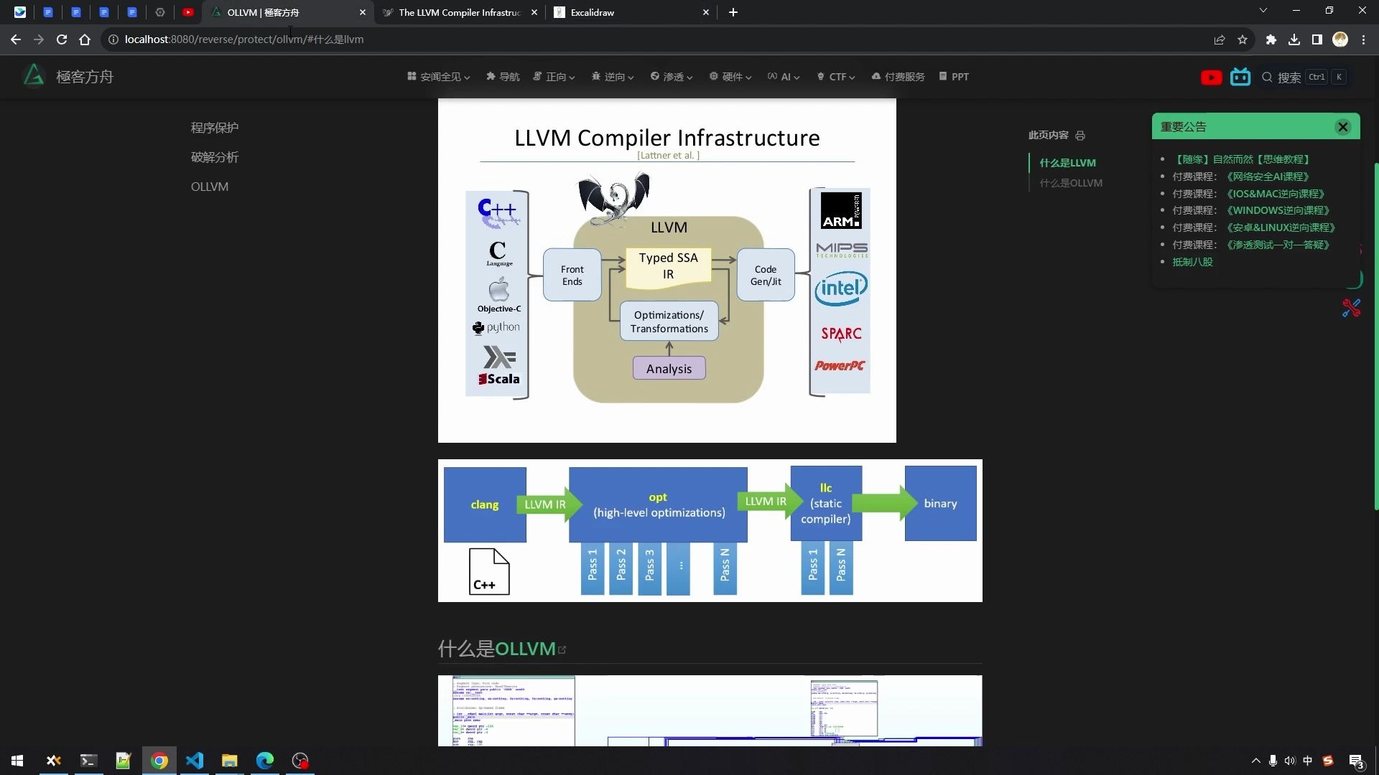Open the PPT menu item
1379x775 pixels.
tap(954, 77)
